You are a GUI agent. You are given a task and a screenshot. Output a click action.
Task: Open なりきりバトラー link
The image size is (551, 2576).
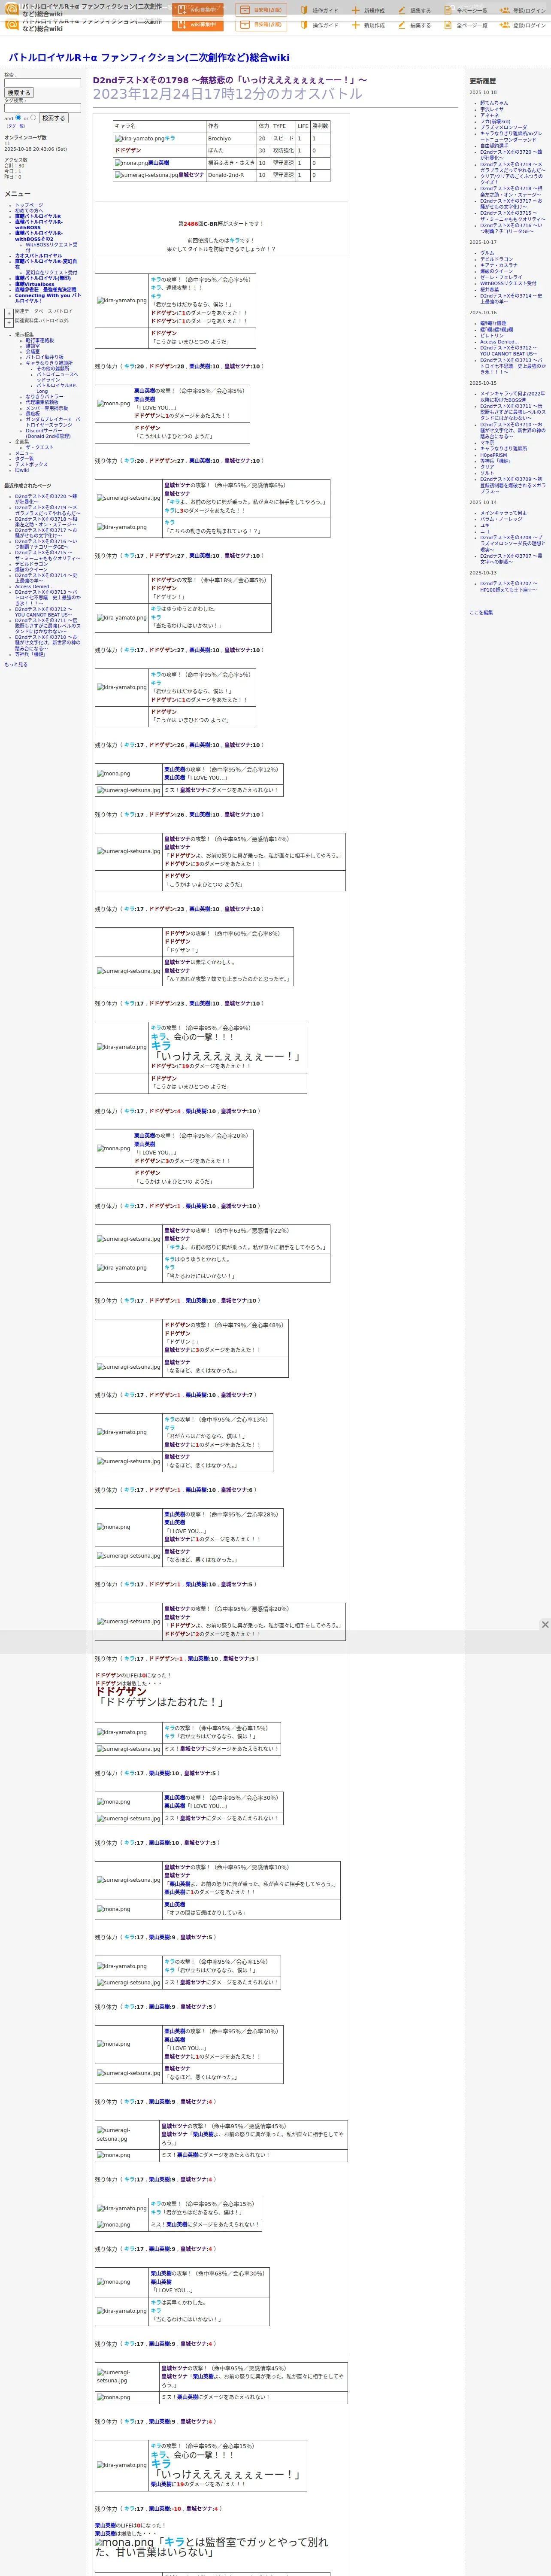tap(44, 397)
